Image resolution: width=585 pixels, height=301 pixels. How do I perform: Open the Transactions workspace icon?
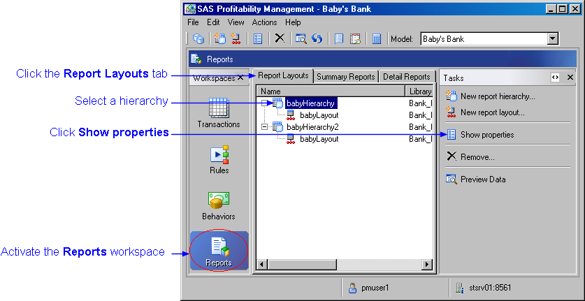pyautogui.click(x=219, y=112)
